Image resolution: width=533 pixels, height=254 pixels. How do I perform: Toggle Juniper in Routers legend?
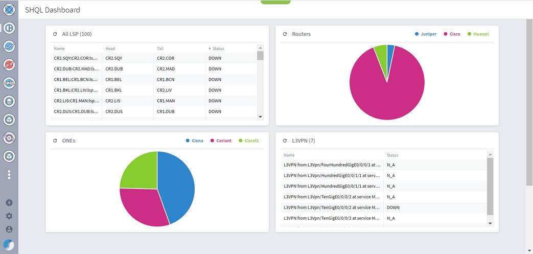[426, 34]
